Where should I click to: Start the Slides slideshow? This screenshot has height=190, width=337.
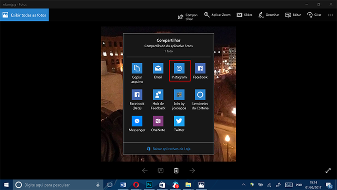tap(245, 15)
